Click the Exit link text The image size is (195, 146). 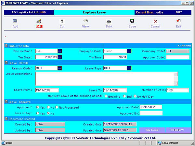[178, 27]
